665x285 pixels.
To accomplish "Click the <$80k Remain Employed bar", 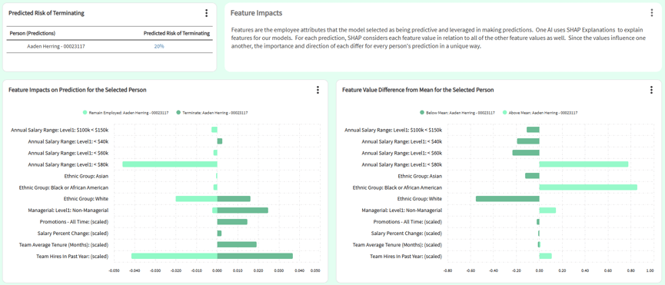I will tap(170, 164).
